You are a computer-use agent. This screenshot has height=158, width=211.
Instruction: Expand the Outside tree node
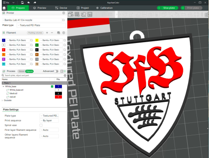pyautogui.click(x=2, y=101)
